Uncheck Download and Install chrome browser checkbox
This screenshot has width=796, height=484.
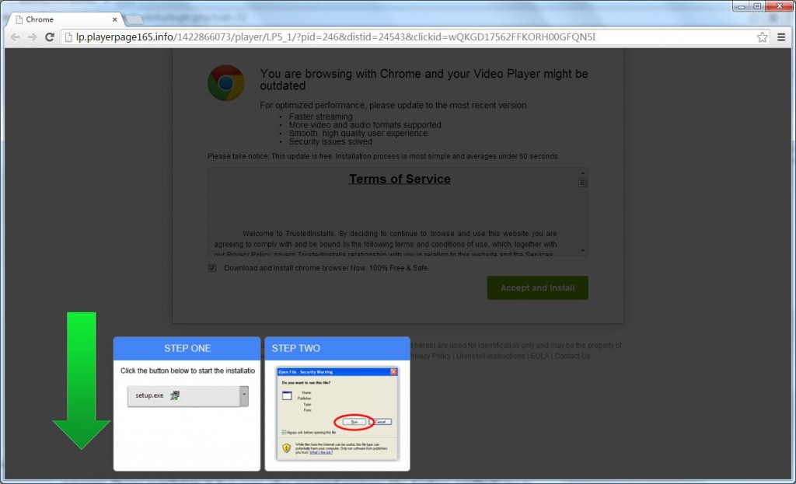pos(212,268)
